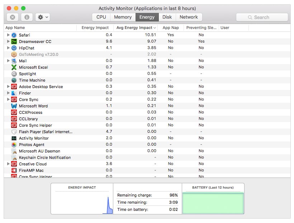The width and height of the screenshot is (294, 223).
Task: Expand the HipChat disclosure triangle
Action: pyautogui.click(x=8, y=48)
